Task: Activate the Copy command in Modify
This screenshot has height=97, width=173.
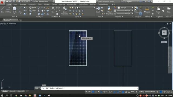Action: click(32, 11)
